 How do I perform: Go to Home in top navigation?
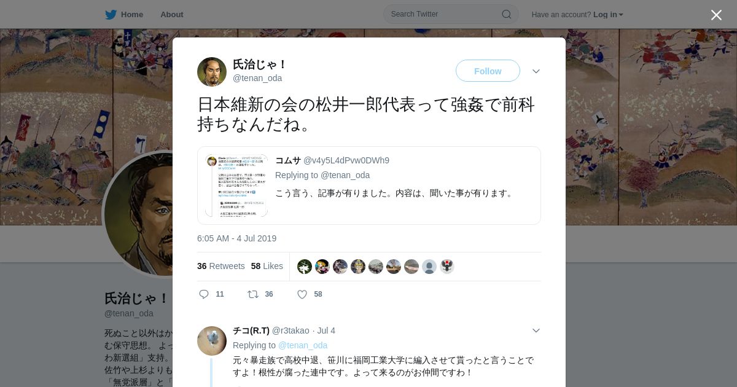point(131,14)
